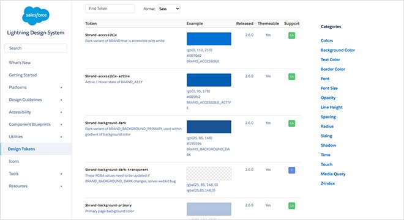Viewport: 404px width, 220px height.
Task: Click the #195594 hex value
Action: coord(194,144)
